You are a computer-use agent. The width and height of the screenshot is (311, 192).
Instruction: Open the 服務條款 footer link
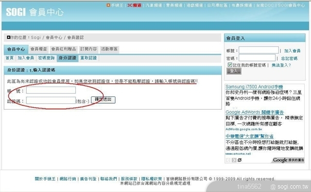pyautogui.click(x=129, y=179)
